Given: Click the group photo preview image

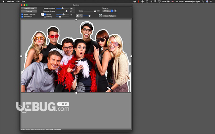Looking at the screenshot, I should (x=76, y=56).
